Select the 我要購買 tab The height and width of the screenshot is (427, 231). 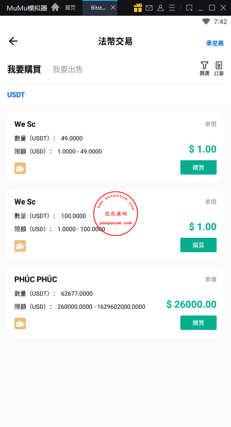pyautogui.click(x=24, y=69)
